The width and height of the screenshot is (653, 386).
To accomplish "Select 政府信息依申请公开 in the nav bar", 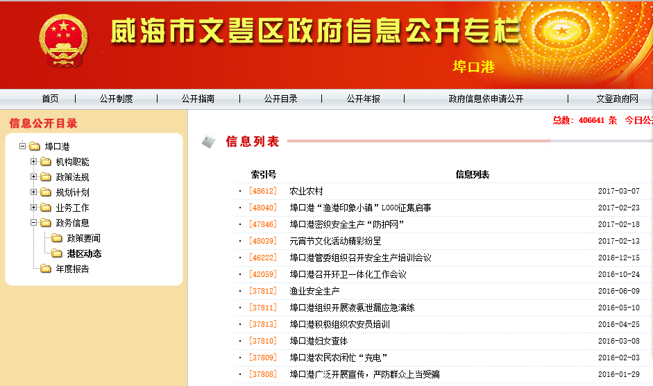I will 486,99.
